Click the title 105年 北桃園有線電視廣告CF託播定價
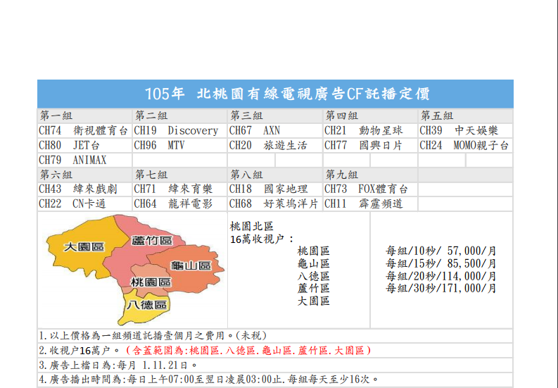 [x=287, y=94]
